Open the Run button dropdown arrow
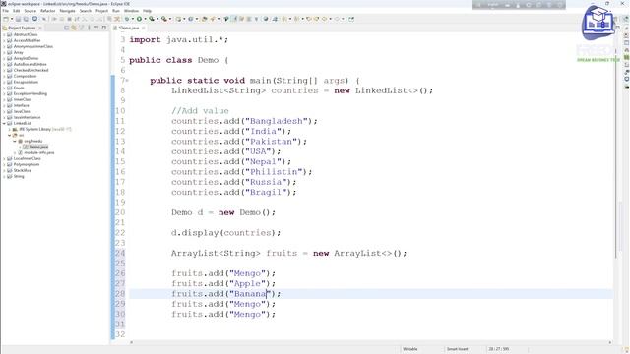The width and height of the screenshot is (630, 354). (145, 19)
